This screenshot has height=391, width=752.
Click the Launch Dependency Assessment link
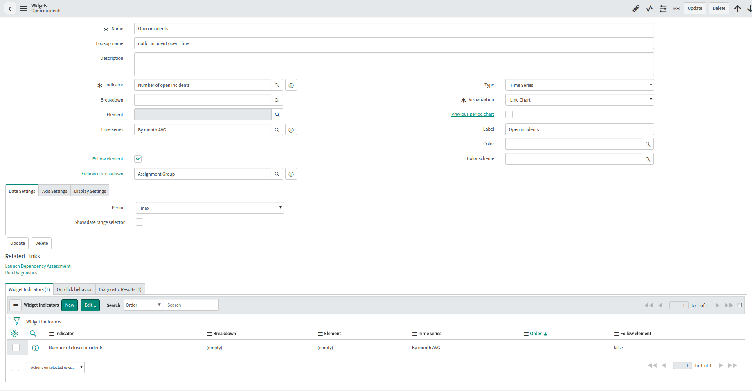pos(38,266)
